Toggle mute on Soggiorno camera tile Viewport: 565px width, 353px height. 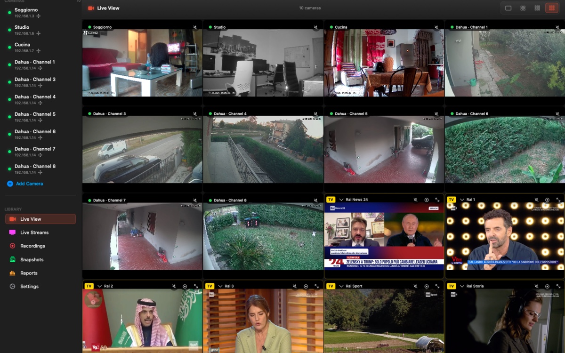[195, 27]
